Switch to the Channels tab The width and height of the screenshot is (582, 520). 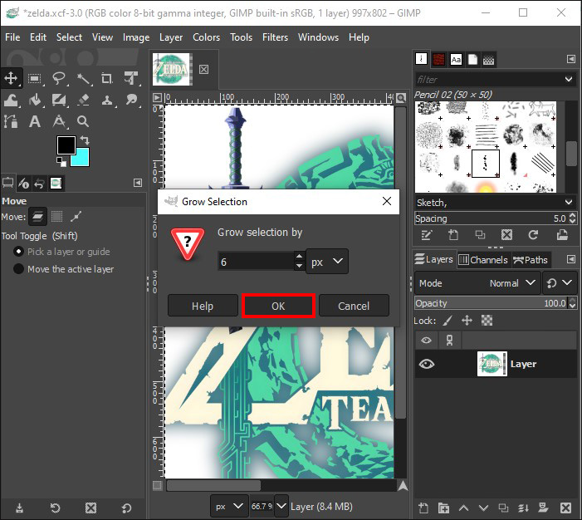[x=483, y=260]
